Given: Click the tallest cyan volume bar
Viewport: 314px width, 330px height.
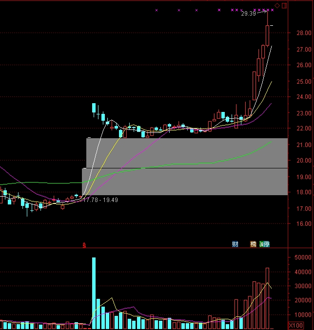Looking at the screenshot, I should pyautogui.click(x=94, y=293).
